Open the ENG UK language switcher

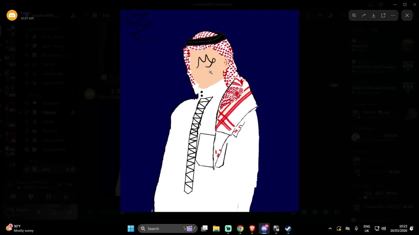pyautogui.click(x=367, y=228)
